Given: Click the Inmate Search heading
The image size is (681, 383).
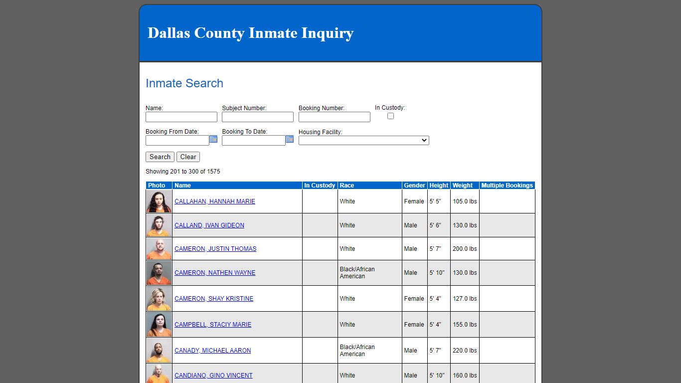Looking at the screenshot, I should pyautogui.click(x=184, y=83).
